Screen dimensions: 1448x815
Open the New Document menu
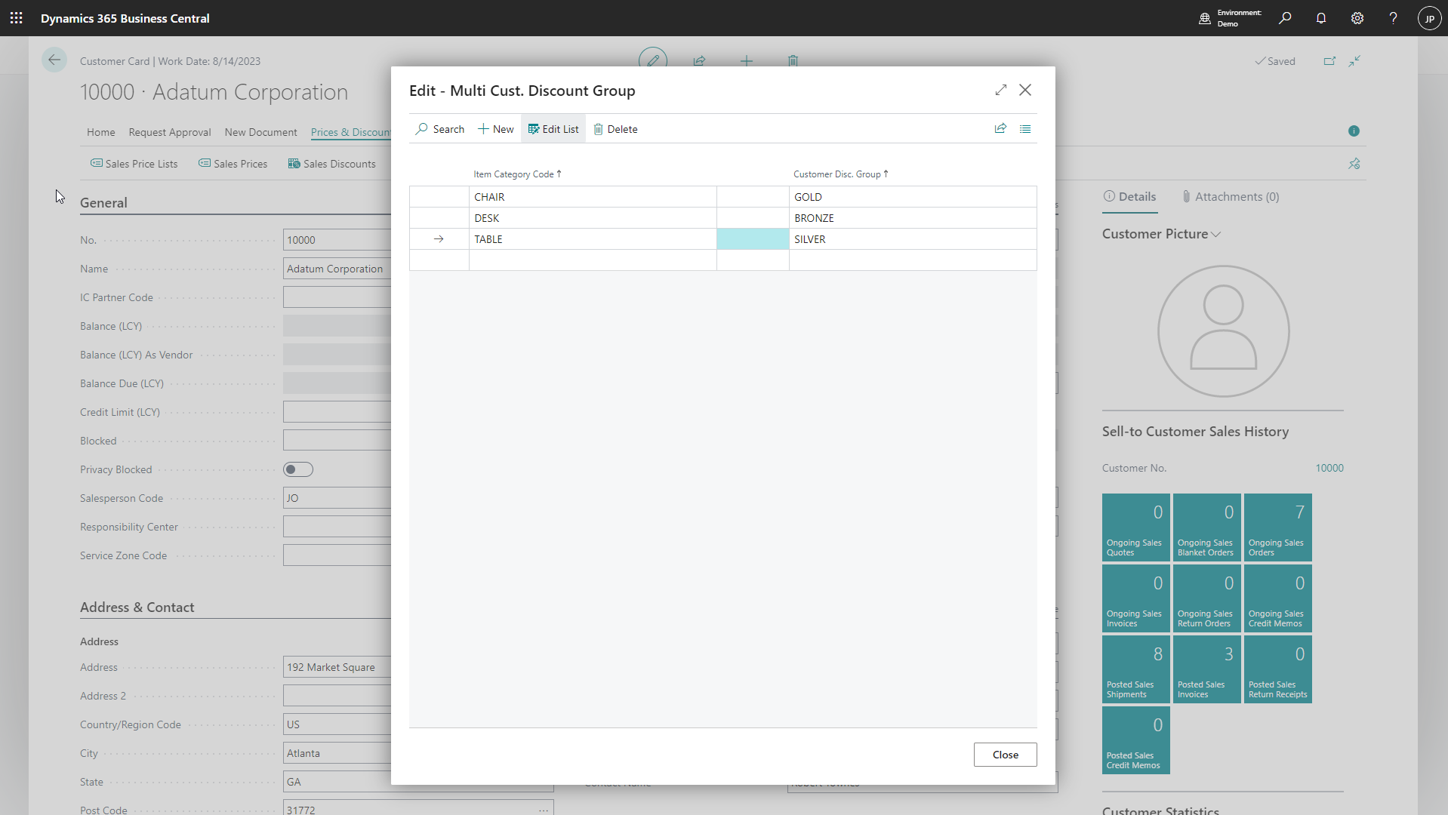[261, 132]
